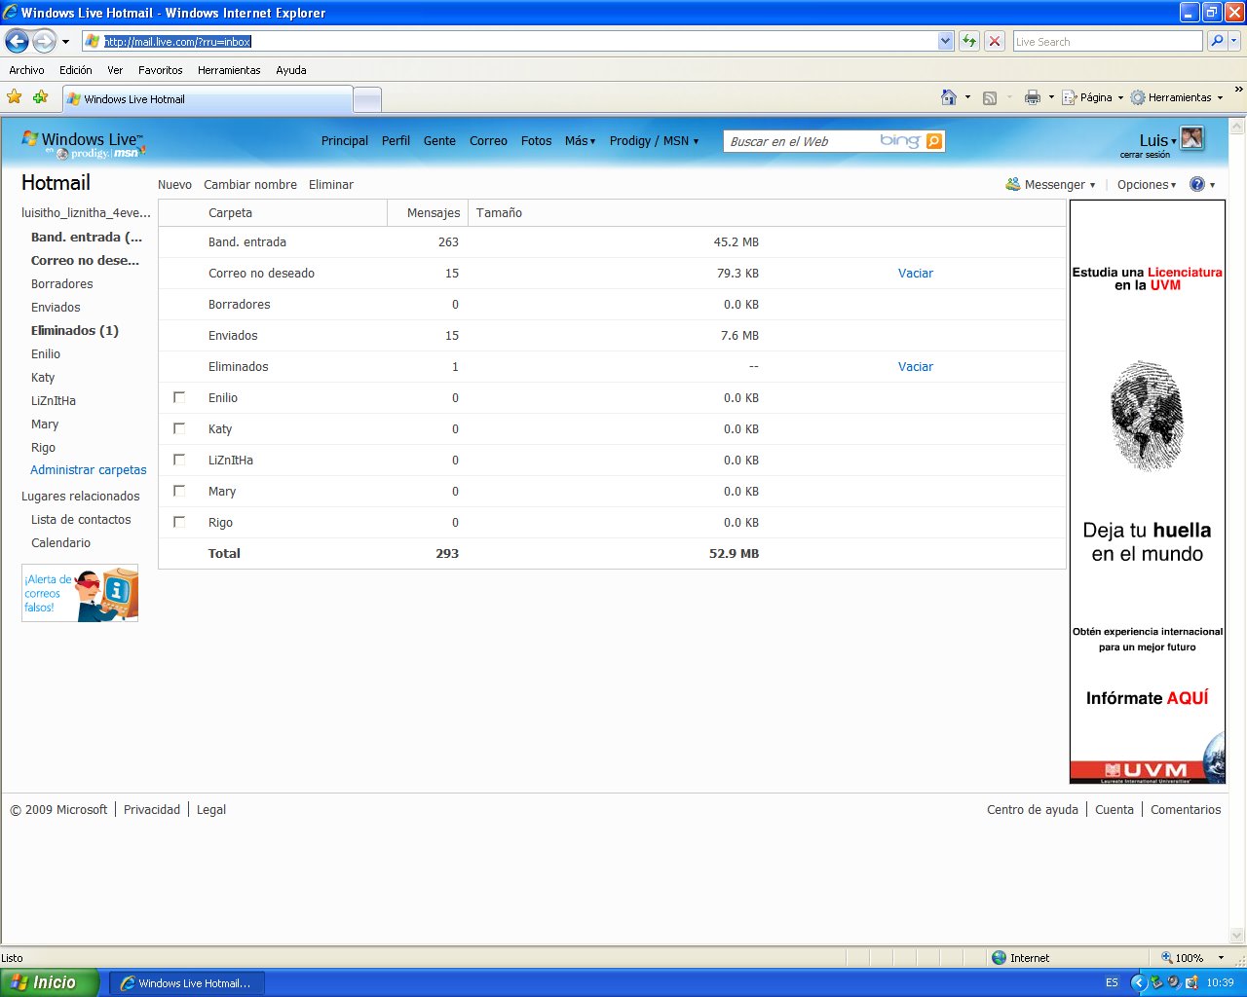The image size is (1247, 997).
Task: Open the Prodigy / MSN dropdown
Action: tap(654, 141)
